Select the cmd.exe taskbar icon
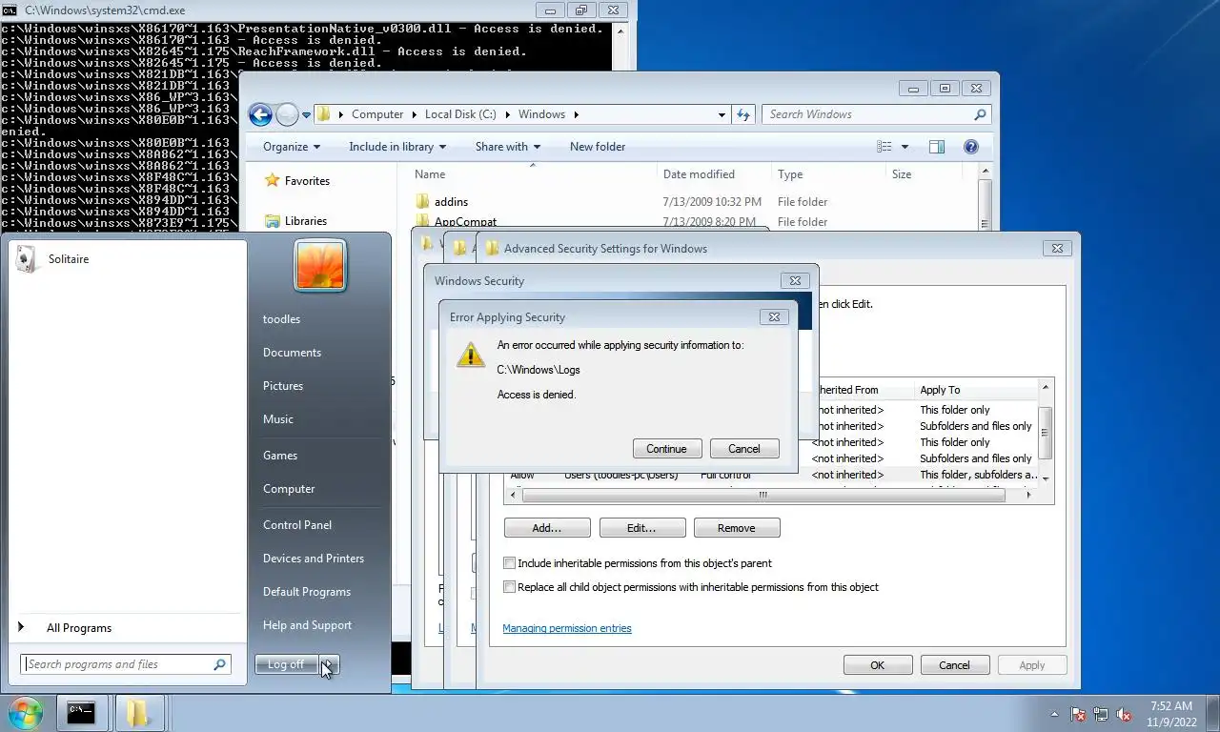 pos(81,713)
